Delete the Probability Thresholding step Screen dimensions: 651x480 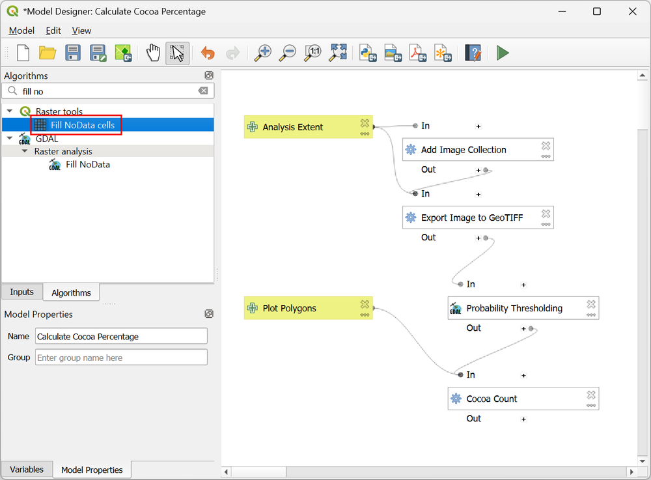coord(591,304)
